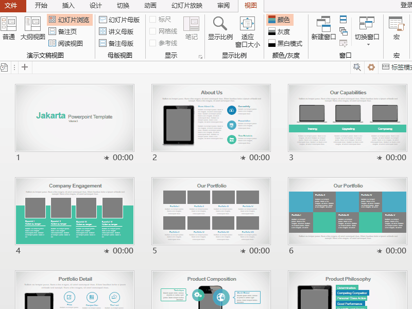Select slide 3 Our Capabilities thumbnail

pyautogui.click(x=347, y=118)
